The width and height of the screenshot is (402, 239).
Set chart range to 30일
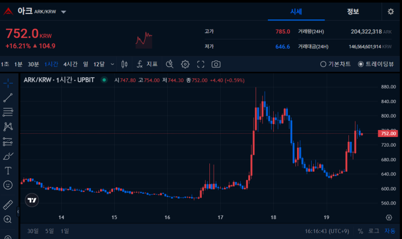(33, 231)
